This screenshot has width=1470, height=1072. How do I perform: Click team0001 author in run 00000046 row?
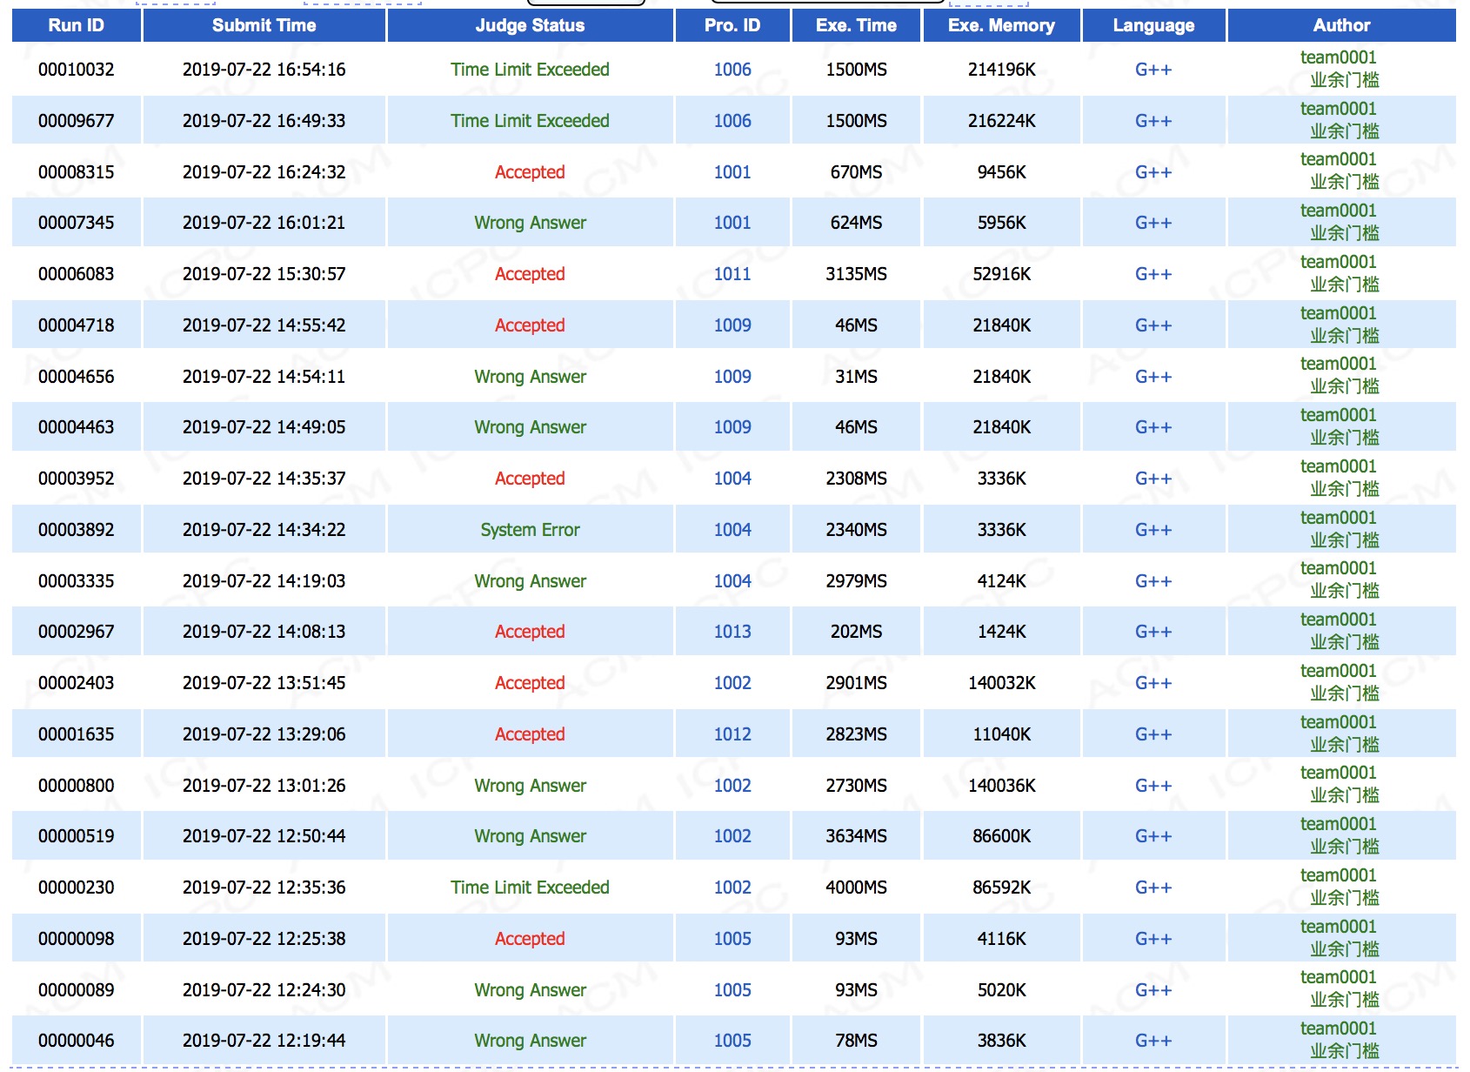(1338, 1029)
